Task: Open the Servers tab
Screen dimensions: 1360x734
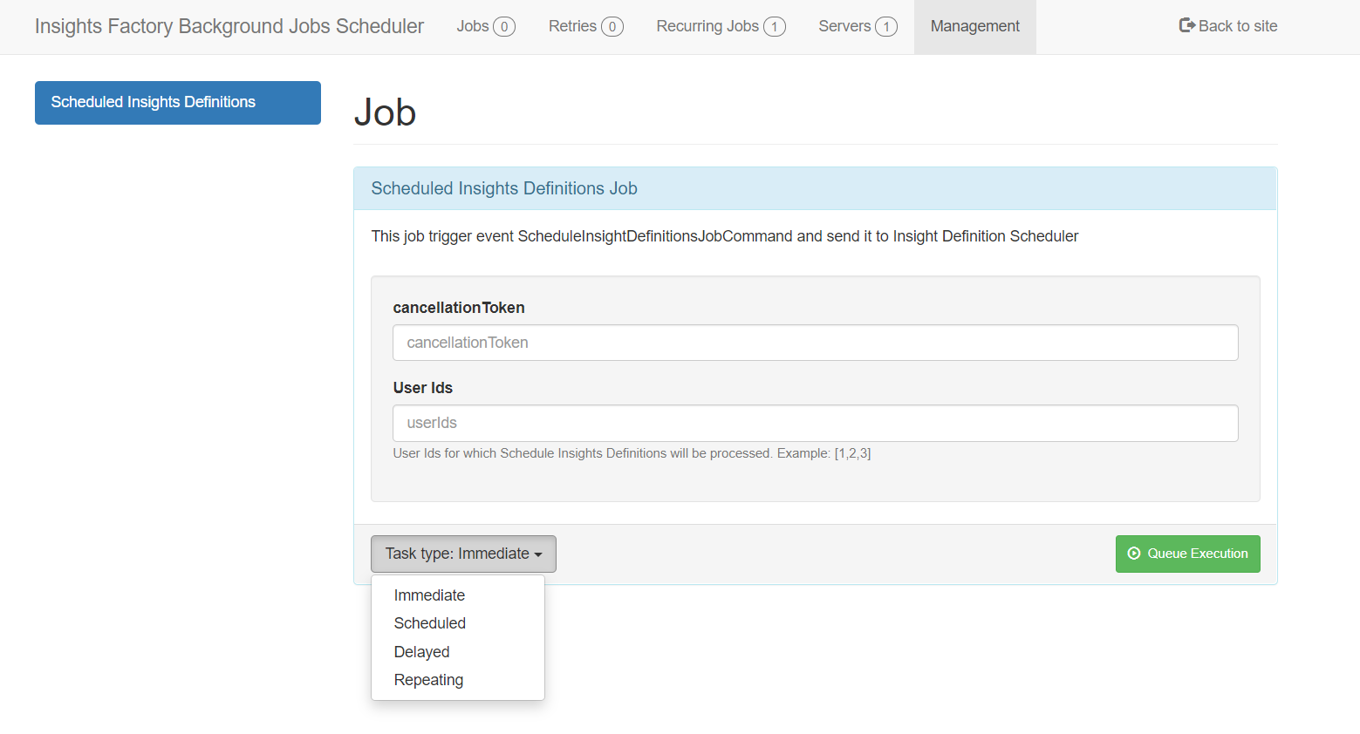Action: click(x=857, y=26)
